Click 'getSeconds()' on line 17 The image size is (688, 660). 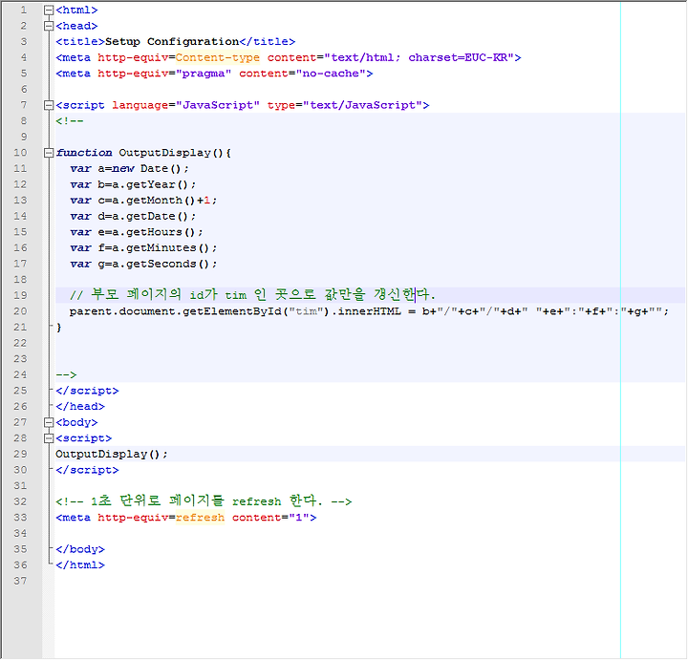click(x=167, y=264)
